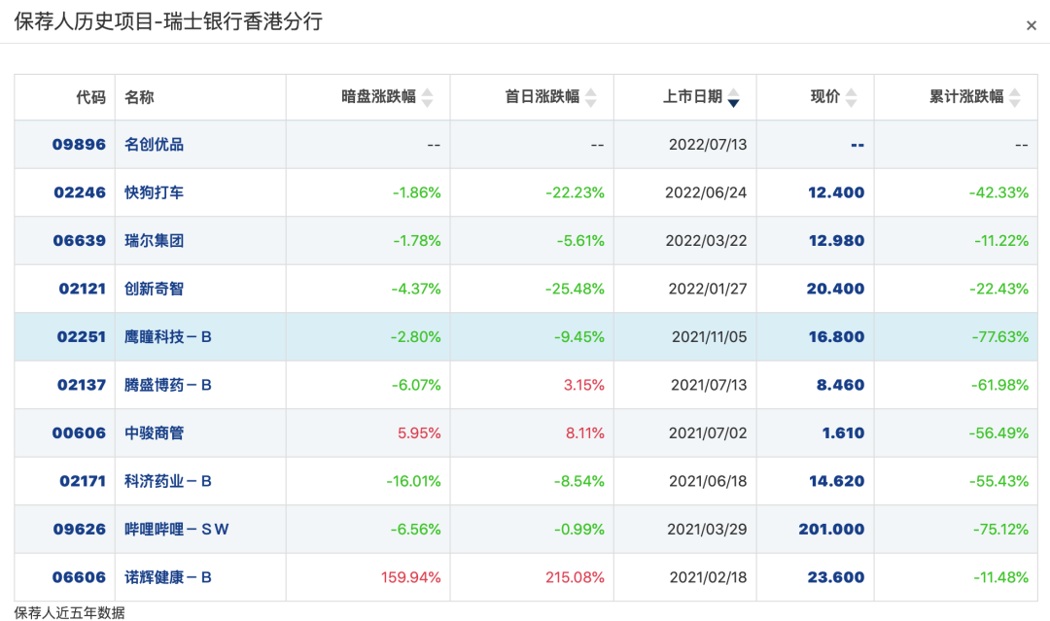Screen dimensions: 1050x621
Task: Select listing date 2022/07/13 of 名创优品
Action: (x=708, y=145)
